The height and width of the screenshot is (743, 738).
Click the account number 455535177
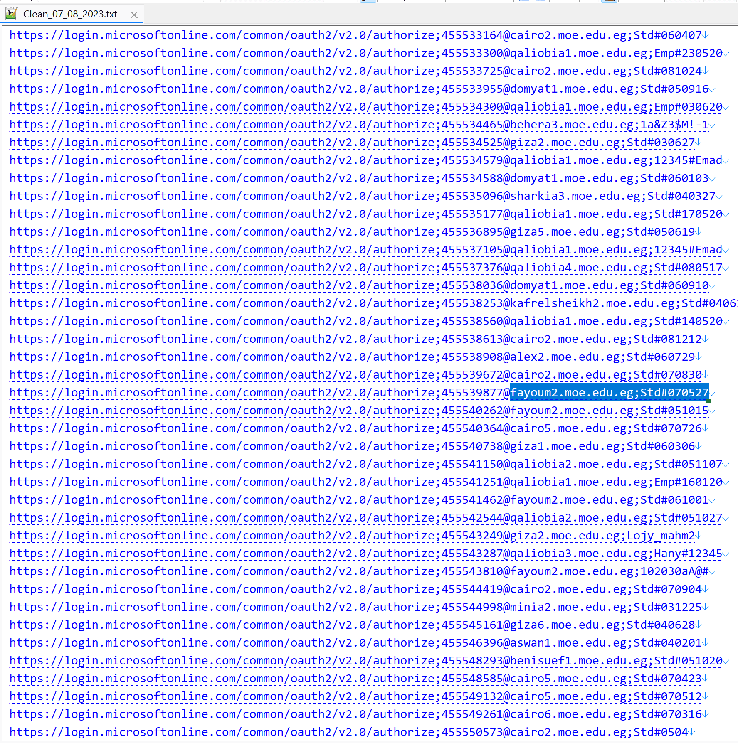tap(472, 214)
